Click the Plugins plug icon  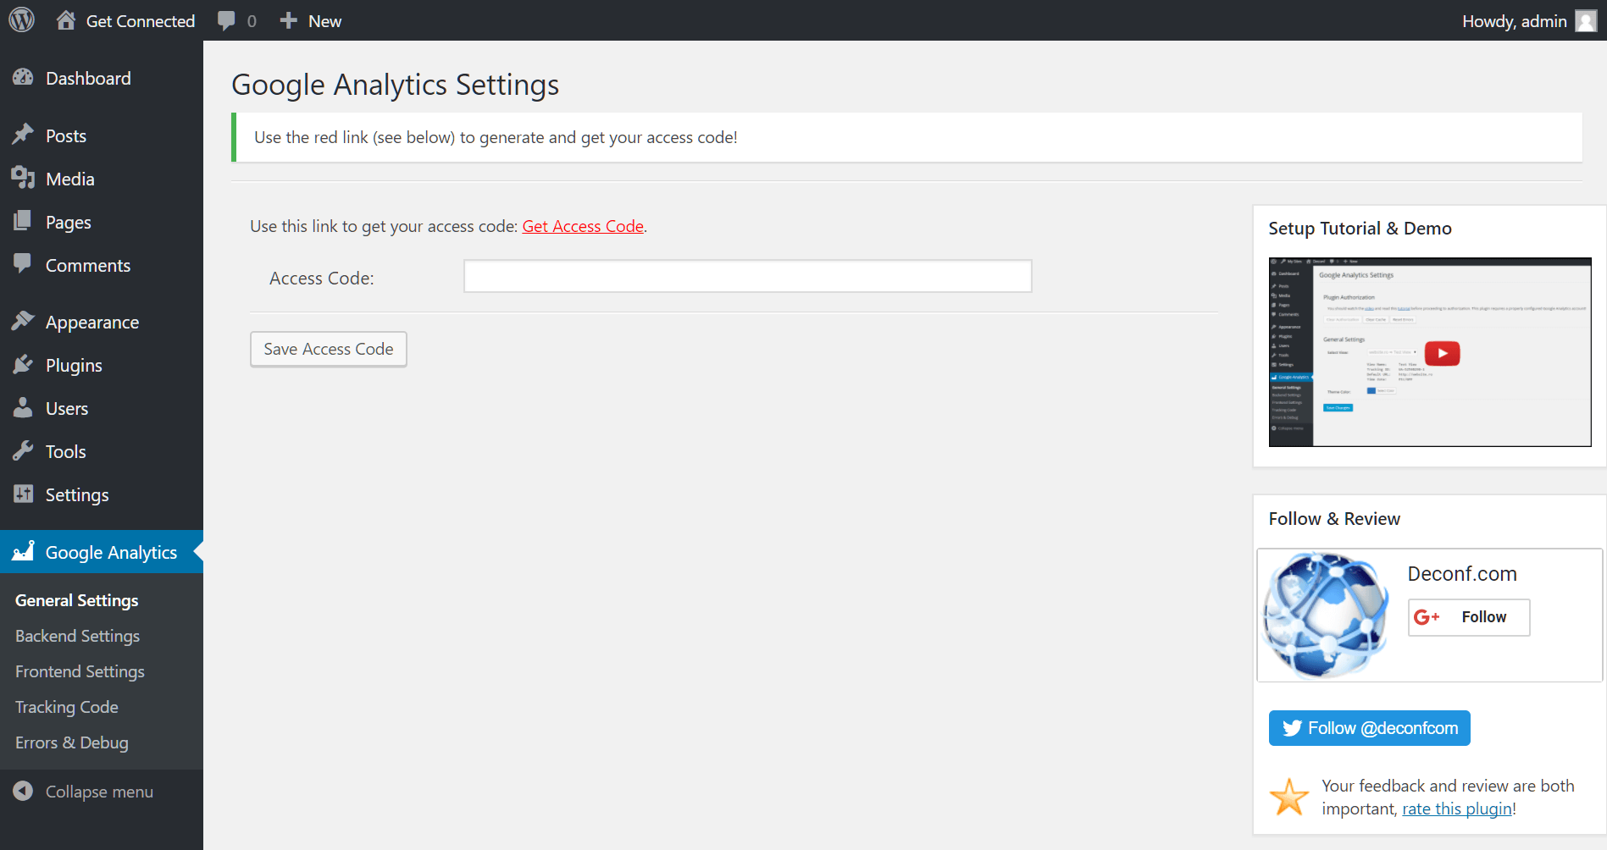[x=23, y=364]
